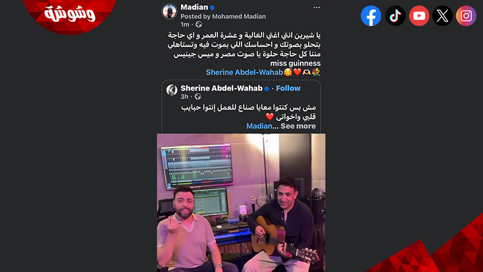
Task: Click the globe privacy icon beside 3h
Action: 198,97
